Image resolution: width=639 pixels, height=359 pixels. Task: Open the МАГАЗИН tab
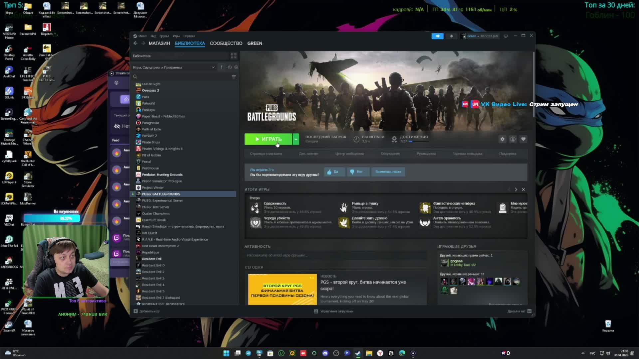[x=159, y=44]
